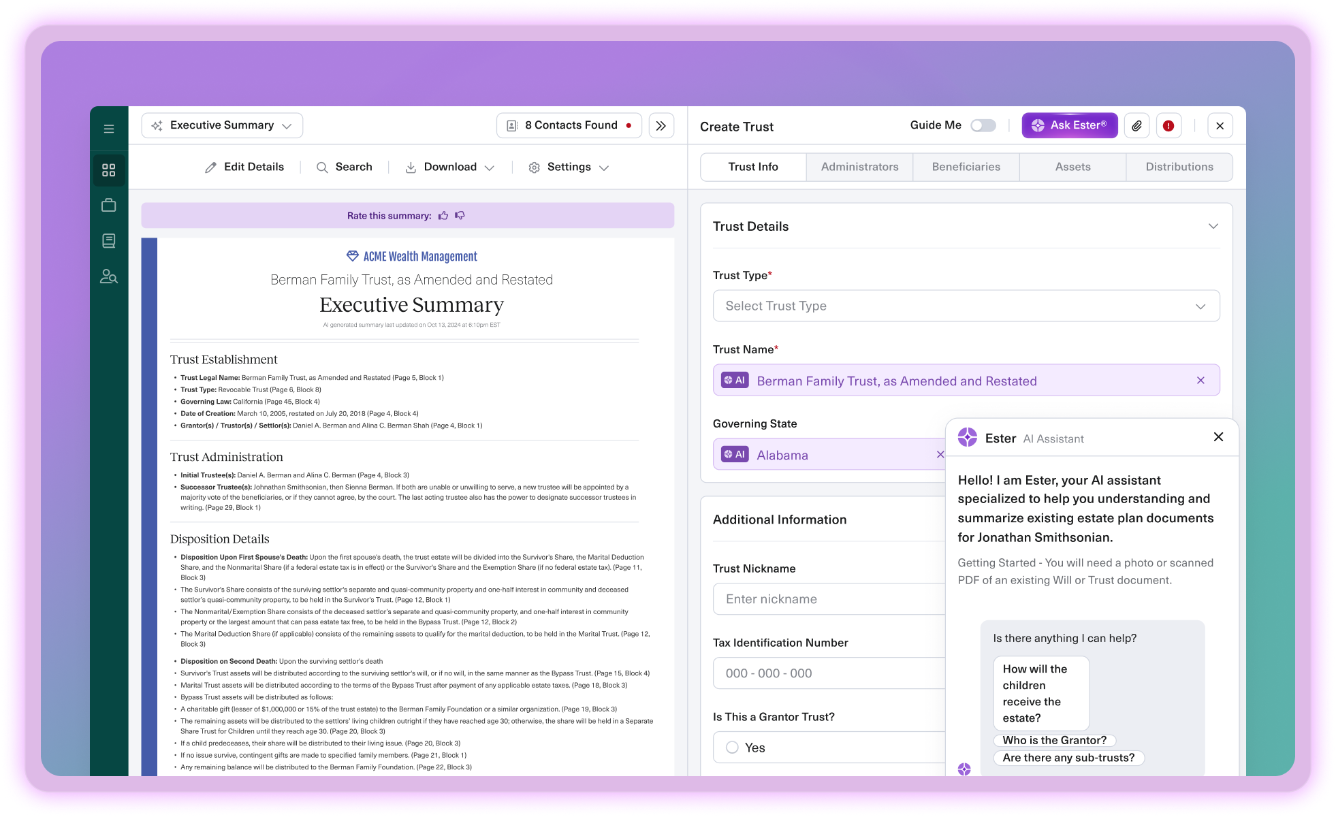Click the sparkle icon beside Executive Summary
This screenshot has height=817, width=1336.
point(157,126)
